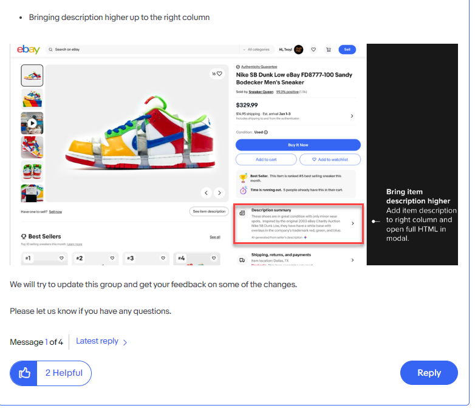475x411 pixels.
Task: Click the thumbs-up Helpful icon
Action: (x=24, y=373)
